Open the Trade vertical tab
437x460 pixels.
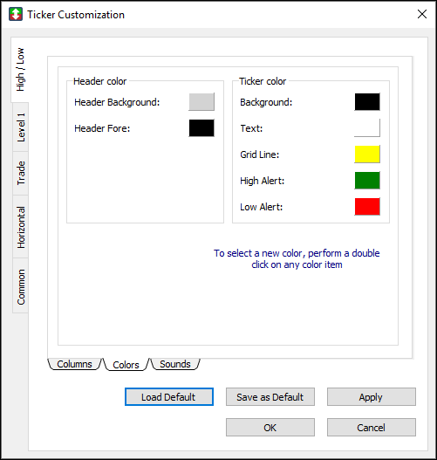click(x=21, y=173)
